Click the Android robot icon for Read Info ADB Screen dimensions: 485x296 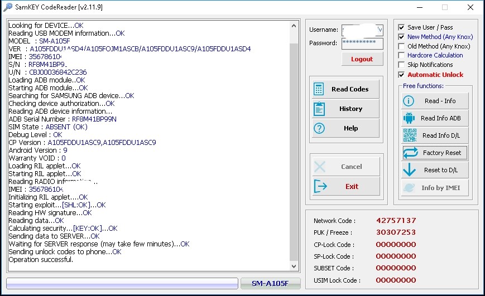[409, 118]
